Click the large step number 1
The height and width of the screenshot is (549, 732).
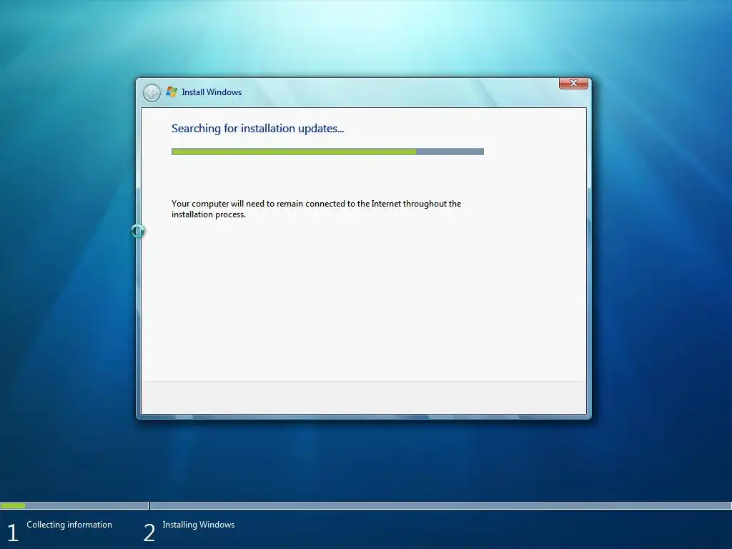(x=13, y=533)
